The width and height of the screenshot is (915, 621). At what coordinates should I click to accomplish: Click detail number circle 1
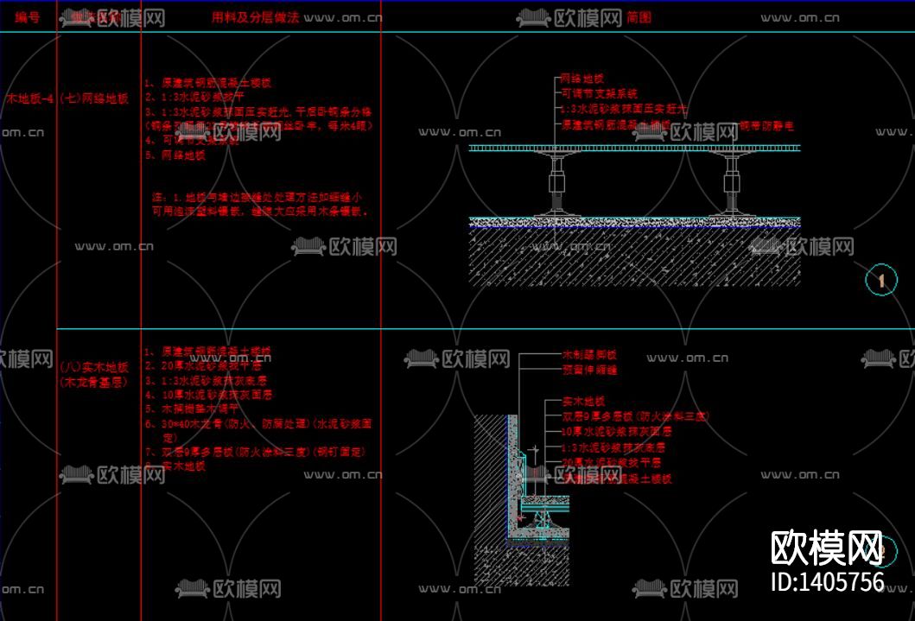[x=880, y=279]
